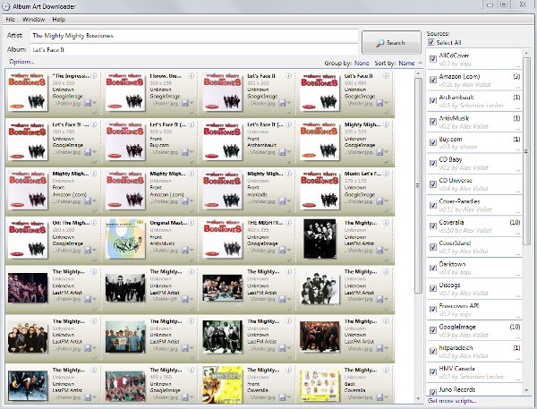The width and height of the screenshot is (537, 409).
Task: Open the Sort by Name dropdown
Action: click(406, 63)
